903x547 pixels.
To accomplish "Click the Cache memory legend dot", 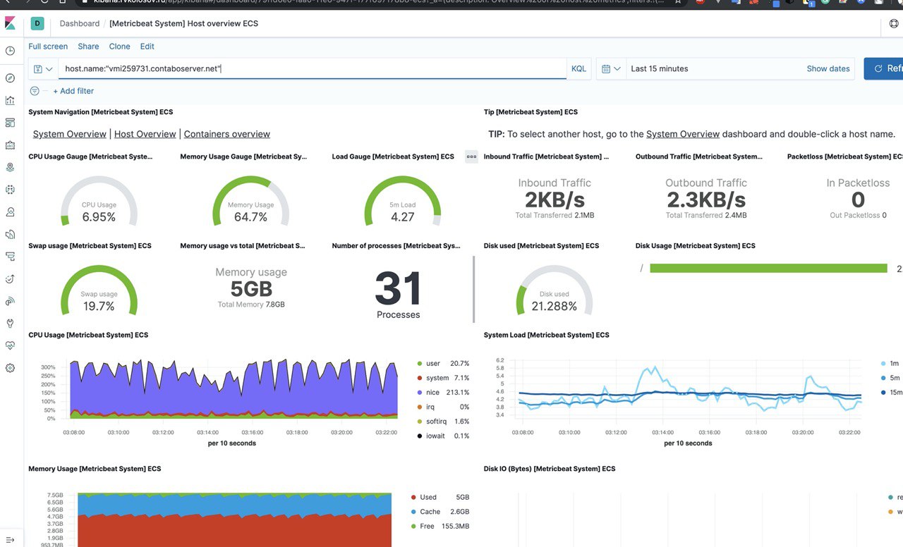I will point(413,512).
